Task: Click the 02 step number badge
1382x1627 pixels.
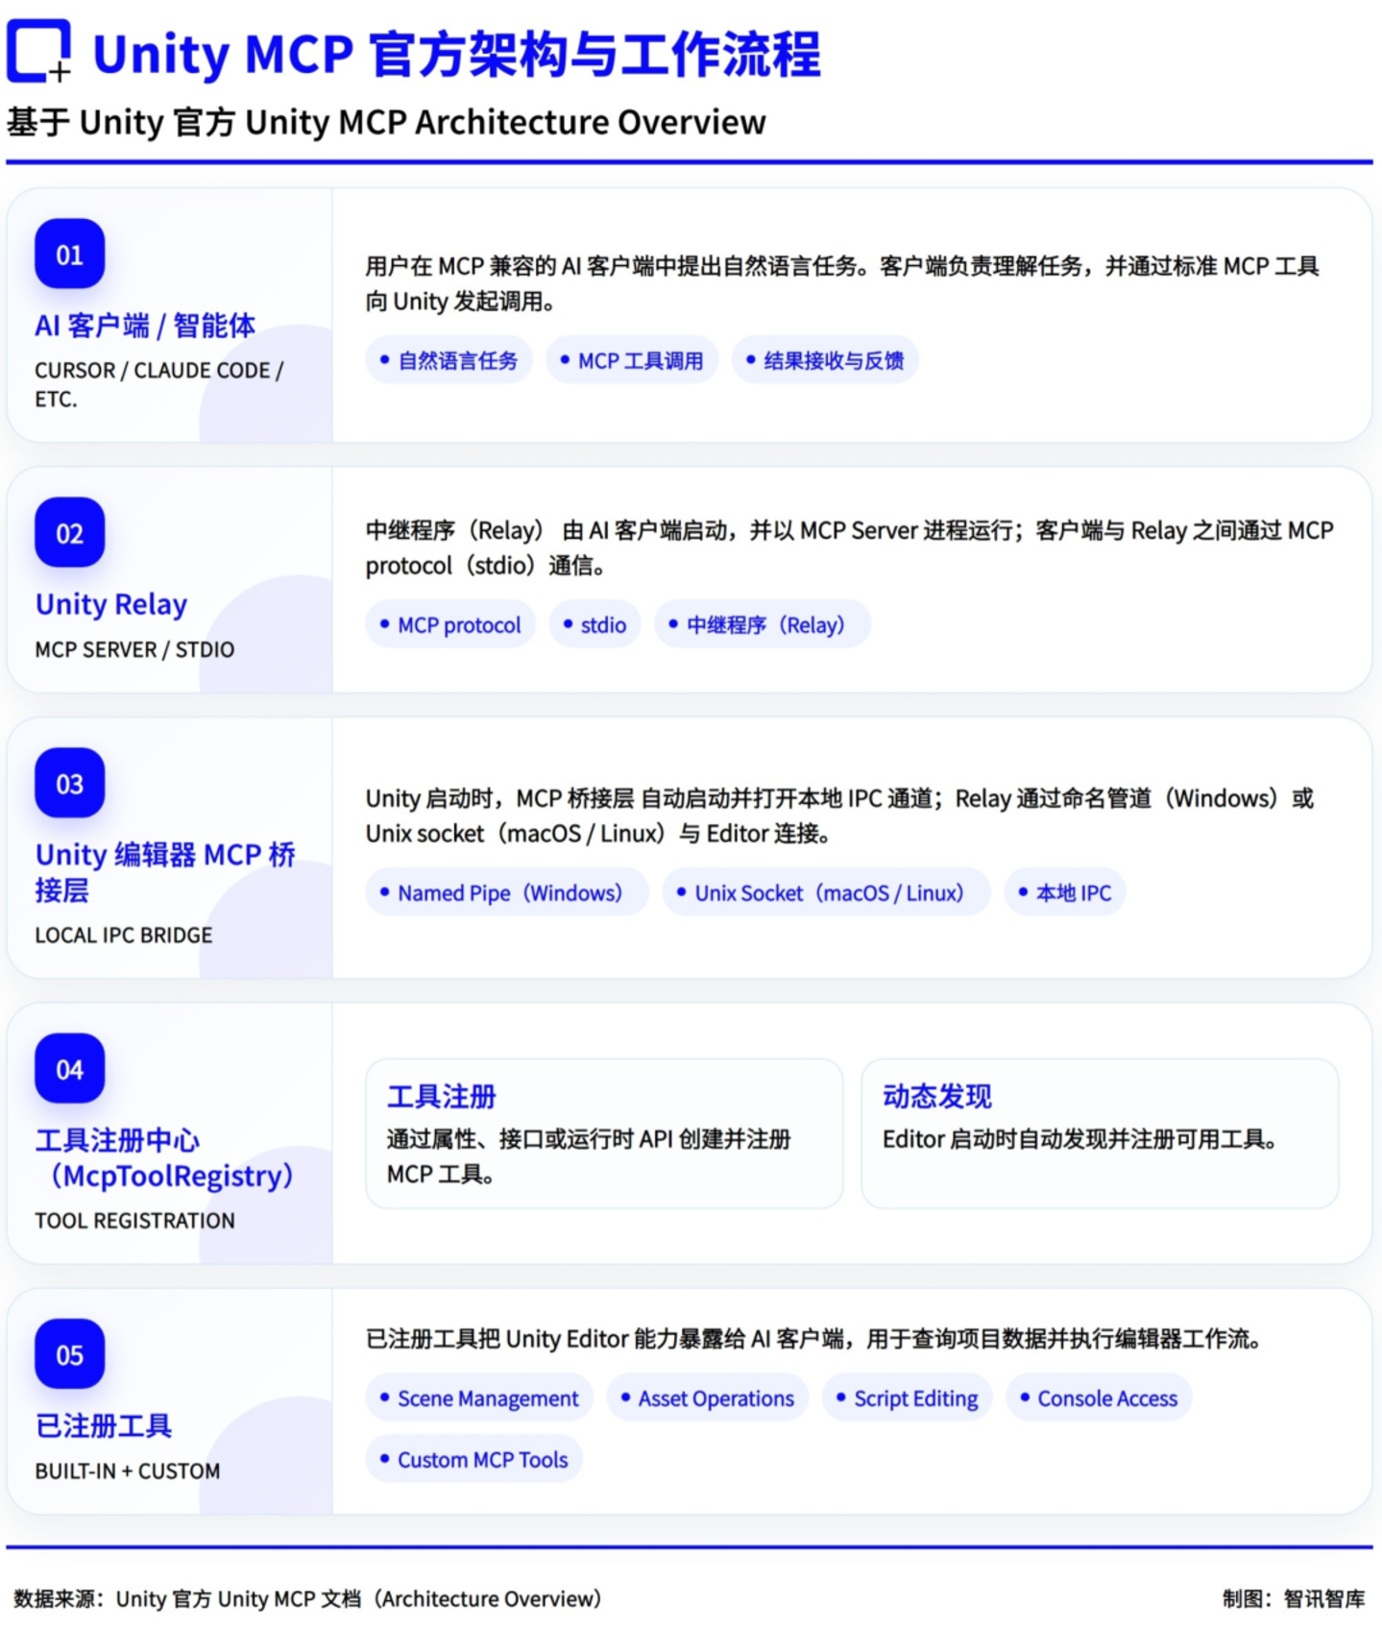Action: 69,533
